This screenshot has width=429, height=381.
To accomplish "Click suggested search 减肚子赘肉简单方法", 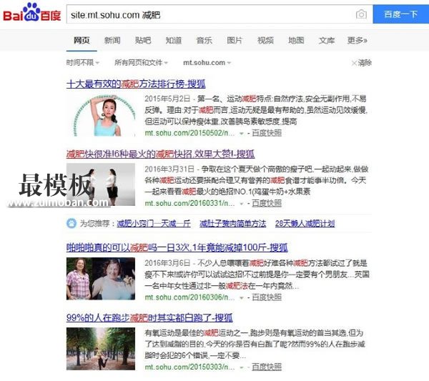I will tap(233, 224).
